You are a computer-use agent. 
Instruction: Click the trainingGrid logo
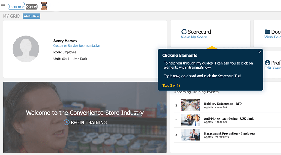click(23, 6)
